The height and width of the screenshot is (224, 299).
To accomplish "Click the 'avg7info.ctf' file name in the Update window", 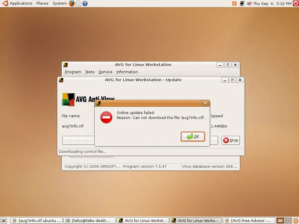I will click(x=73, y=126).
